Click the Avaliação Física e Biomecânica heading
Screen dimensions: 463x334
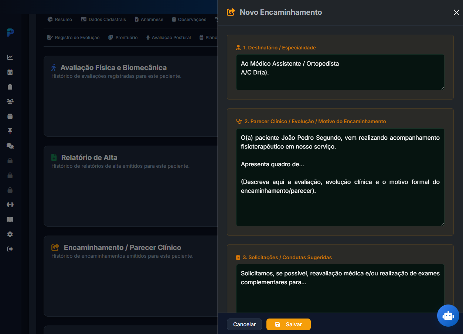[x=113, y=67]
